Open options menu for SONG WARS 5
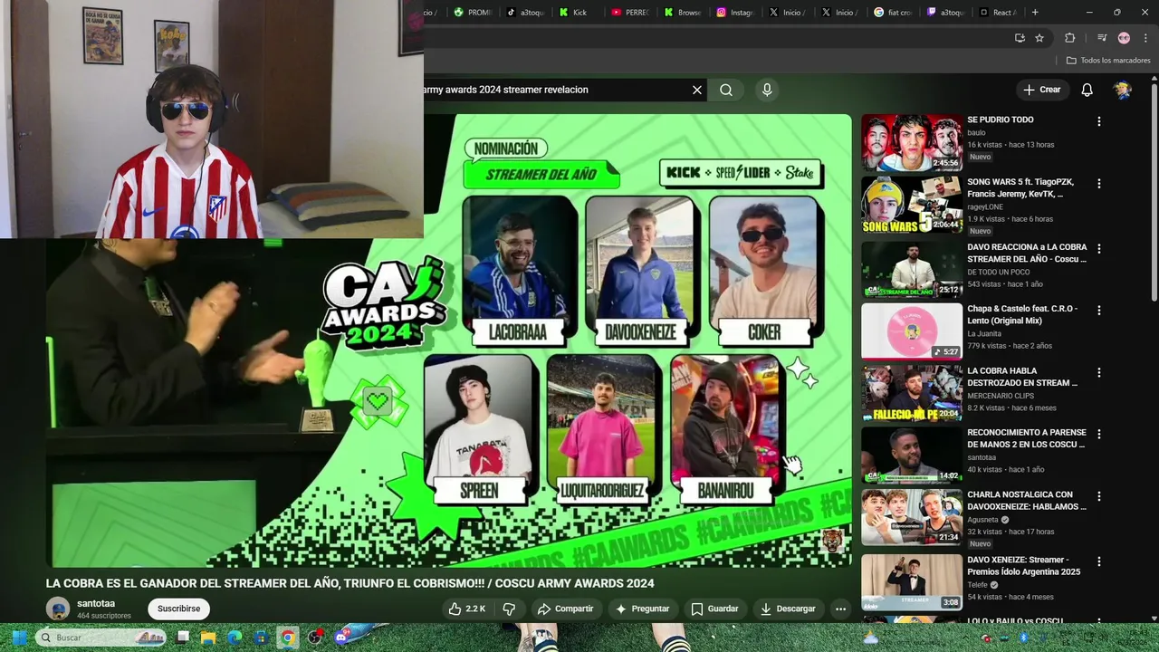 tap(1099, 183)
